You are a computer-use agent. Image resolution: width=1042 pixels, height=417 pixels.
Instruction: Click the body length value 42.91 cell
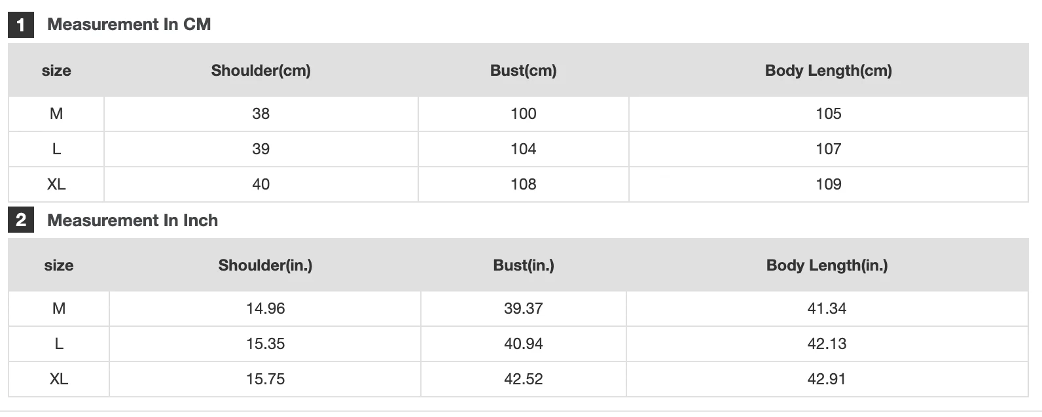click(x=827, y=379)
